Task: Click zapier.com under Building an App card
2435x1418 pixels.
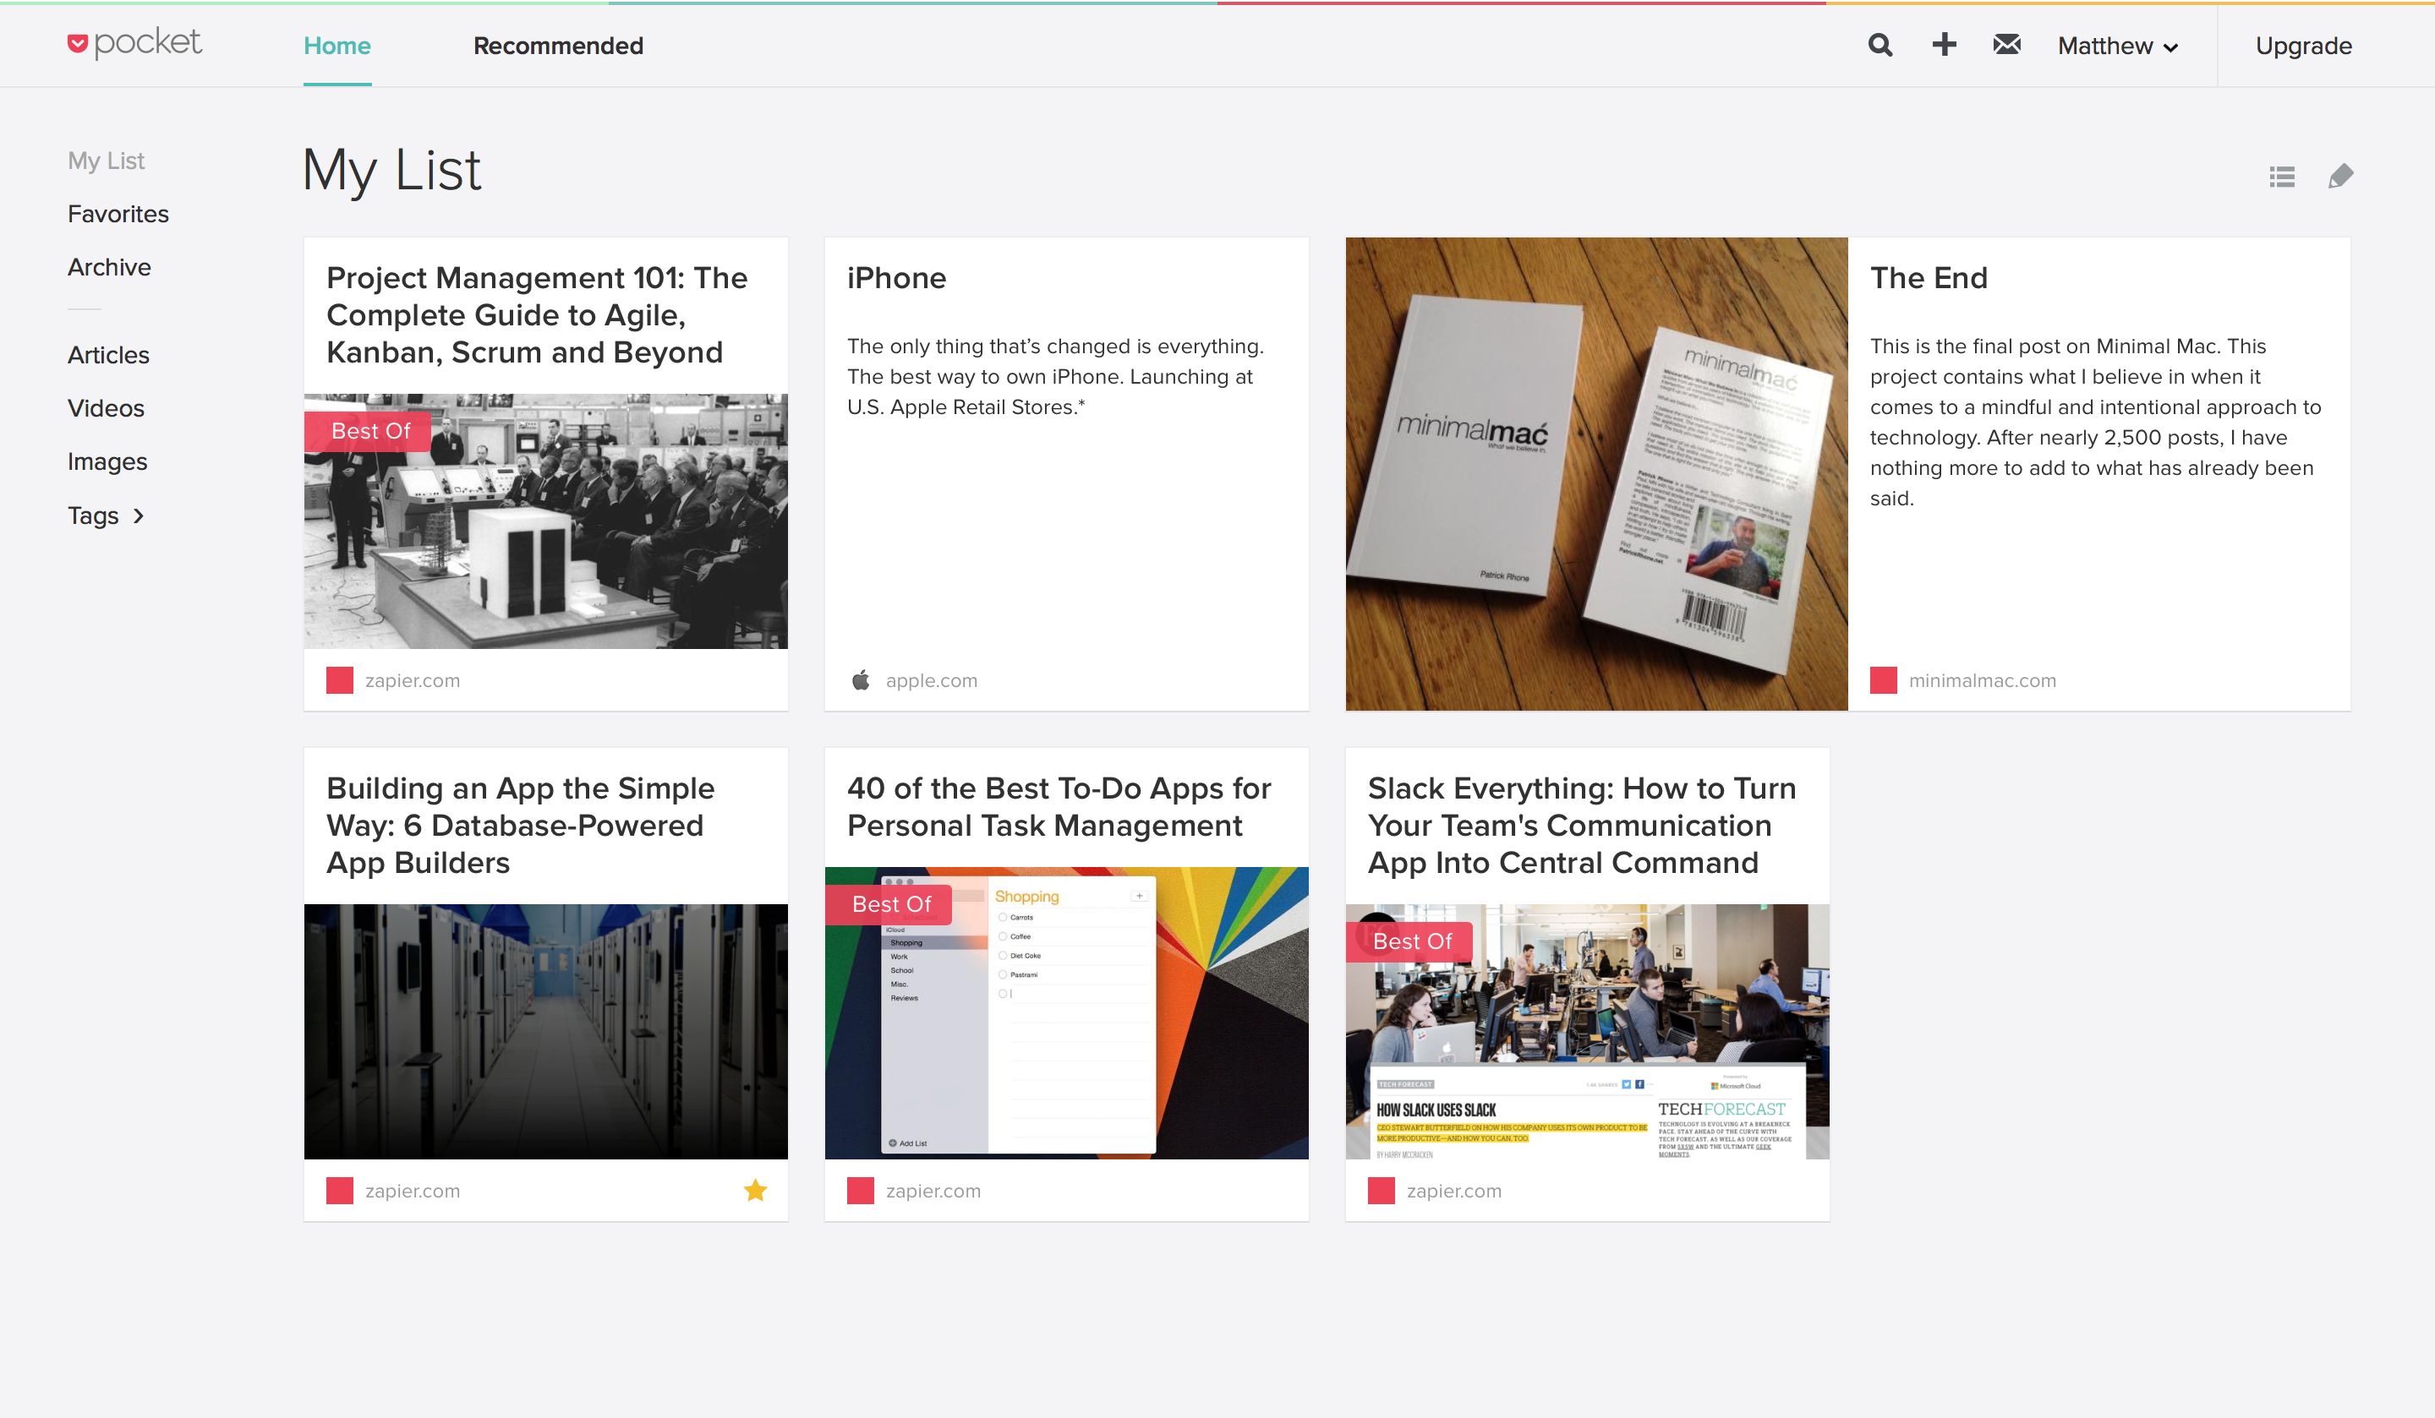Action: pyautogui.click(x=413, y=1192)
